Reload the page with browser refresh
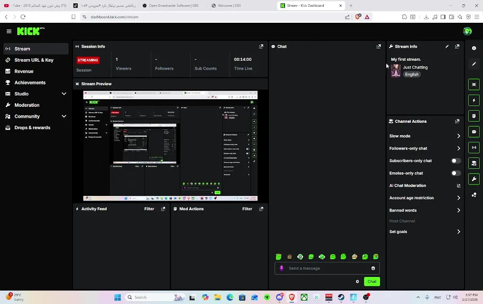Screen dimensions: 483x304 [x=23, y=17]
